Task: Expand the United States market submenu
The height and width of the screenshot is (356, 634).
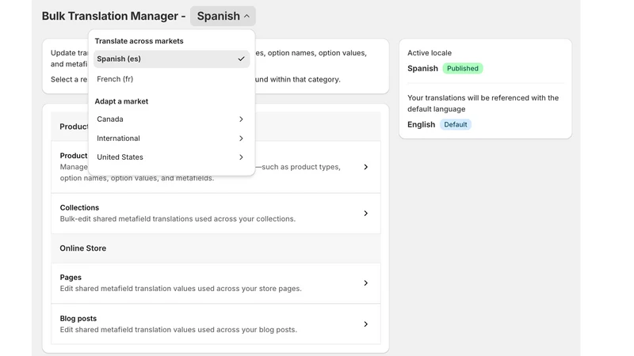Action: [x=171, y=157]
